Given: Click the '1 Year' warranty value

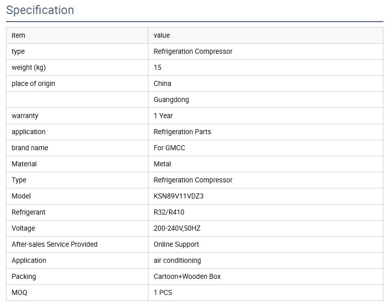Looking at the screenshot, I should pyautogui.click(x=163, y=116).
